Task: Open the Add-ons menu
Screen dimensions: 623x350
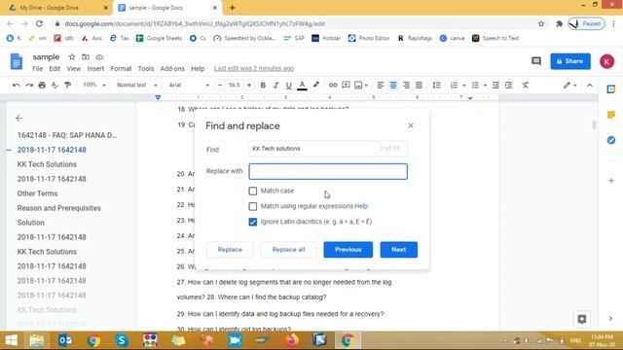Action: pos(172,69)
